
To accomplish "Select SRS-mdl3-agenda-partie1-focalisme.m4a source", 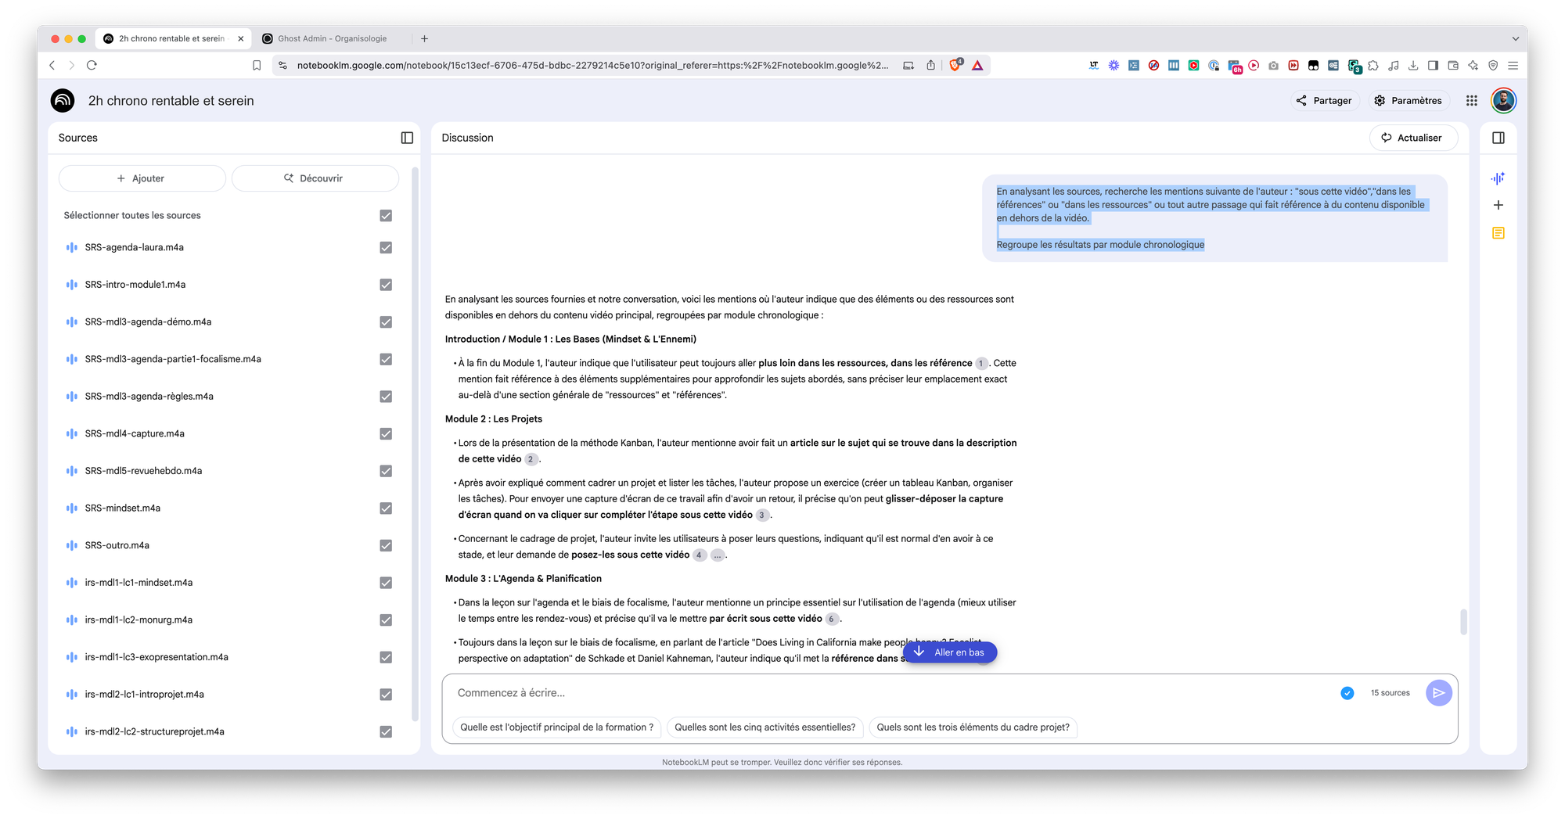I will click(x=173, y=359).
